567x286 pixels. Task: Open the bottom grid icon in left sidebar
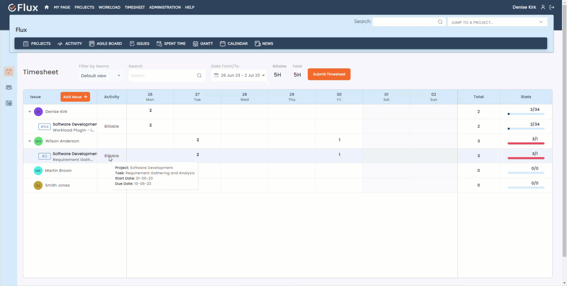(x=9, y=103)
